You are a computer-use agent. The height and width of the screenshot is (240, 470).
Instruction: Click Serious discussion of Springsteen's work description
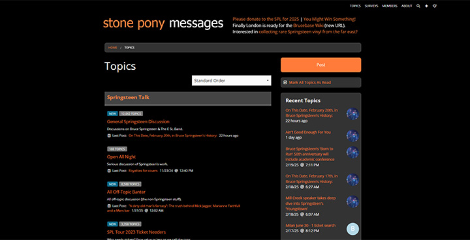click(137, 164)
